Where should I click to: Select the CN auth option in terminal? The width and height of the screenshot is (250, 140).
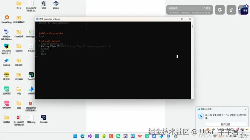43,52
